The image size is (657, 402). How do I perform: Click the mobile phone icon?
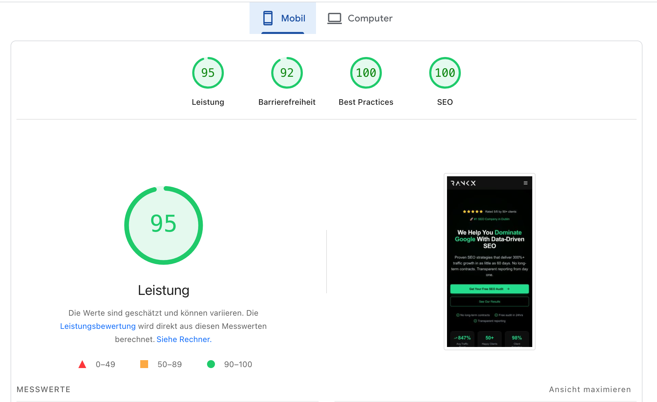click(x=268, y=18)
